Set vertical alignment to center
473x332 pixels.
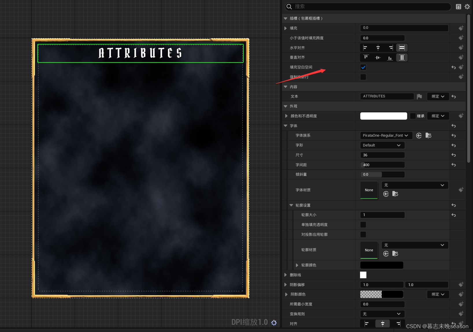tap(378, 58)
